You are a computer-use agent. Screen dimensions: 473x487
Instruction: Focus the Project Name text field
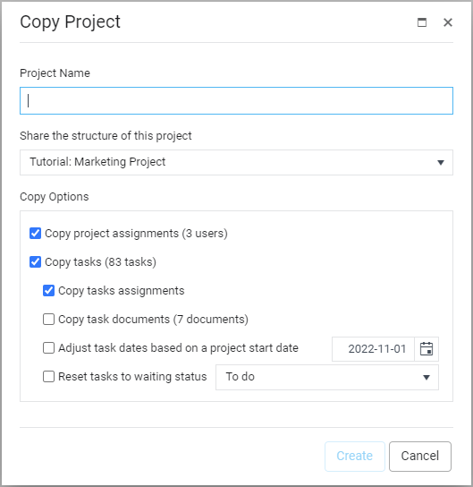pos(236,100)
